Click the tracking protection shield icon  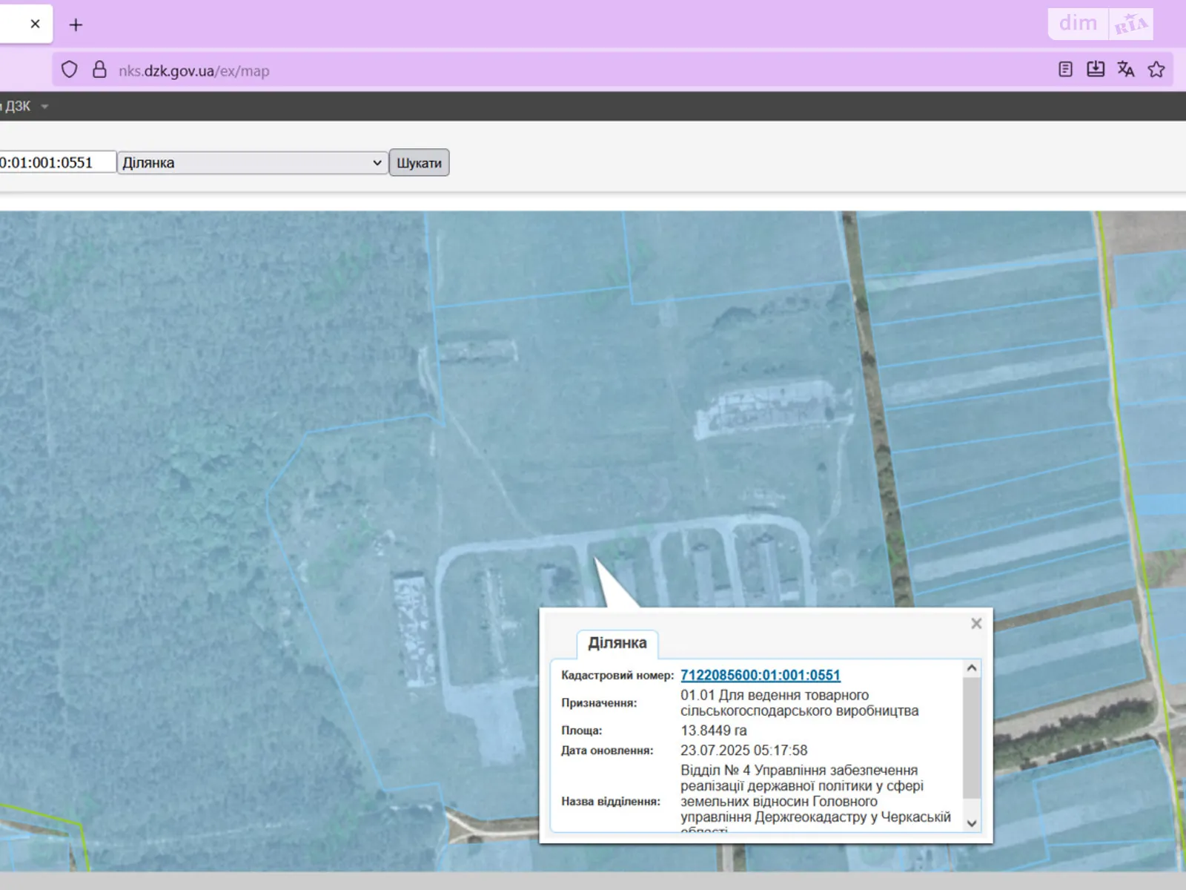(69, 70)
